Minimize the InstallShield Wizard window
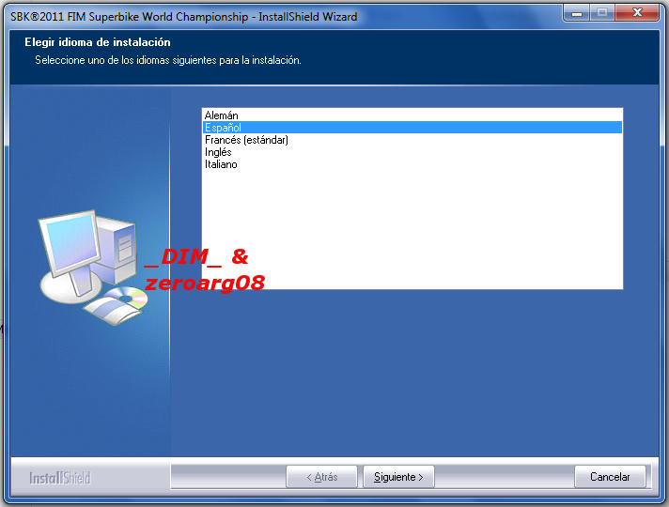Image resolution: width=669 pixels, height=507 pixels. click(x=576, y=13)
